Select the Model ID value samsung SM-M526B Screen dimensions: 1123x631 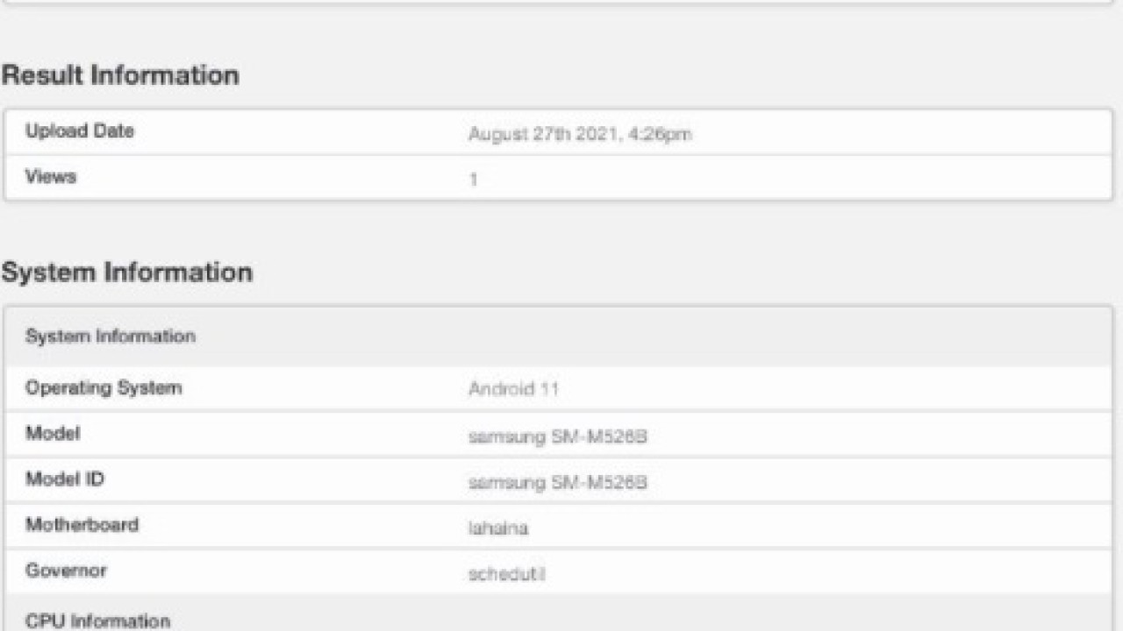click(558, 482)
